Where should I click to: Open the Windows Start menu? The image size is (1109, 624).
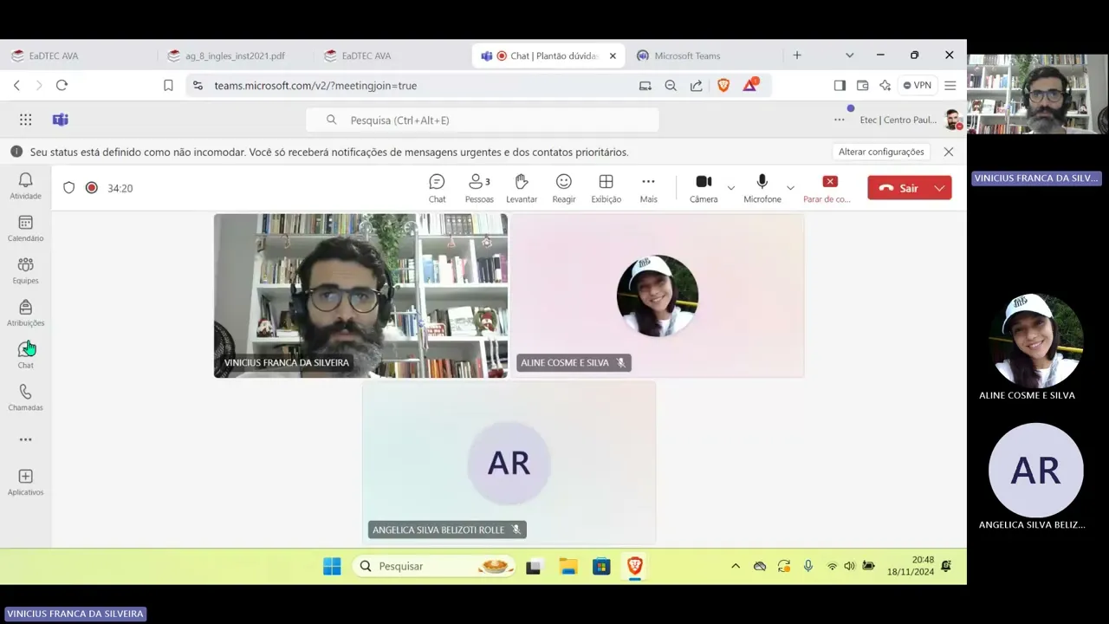pos(332,566)
